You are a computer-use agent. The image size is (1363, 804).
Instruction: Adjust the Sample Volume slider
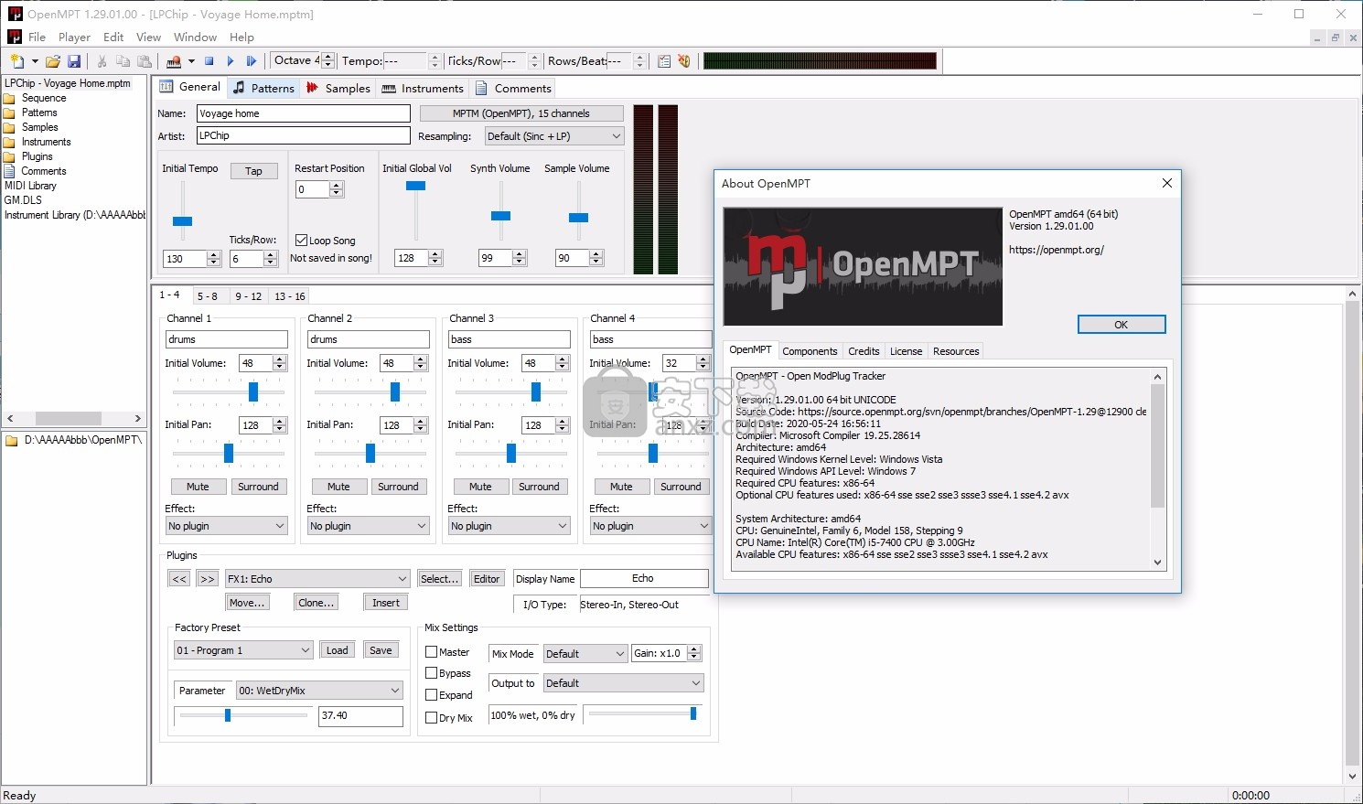(578, 218)
